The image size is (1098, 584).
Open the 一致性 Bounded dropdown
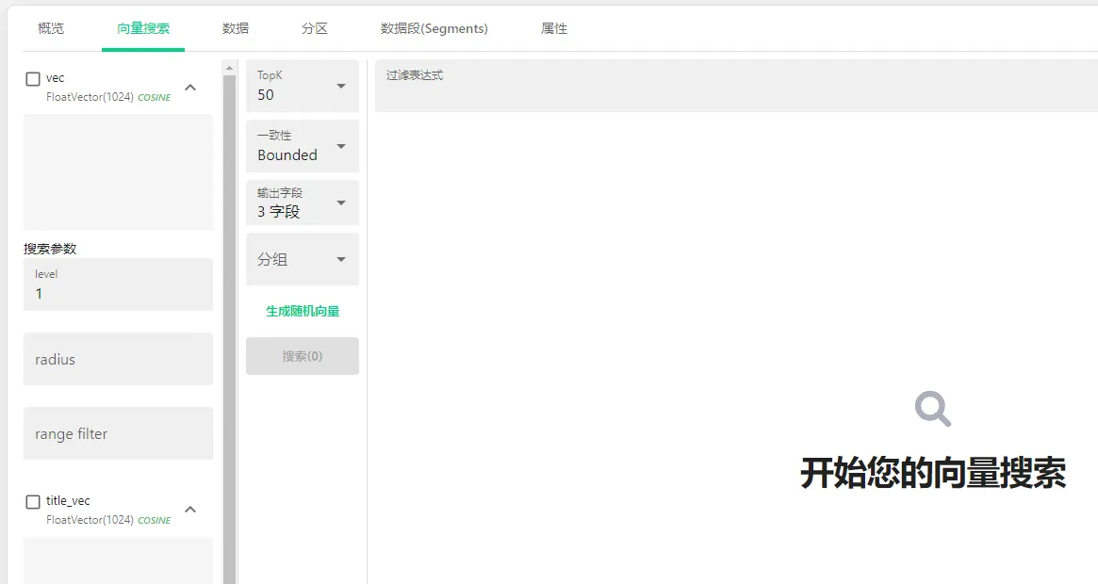click(303, 146)
